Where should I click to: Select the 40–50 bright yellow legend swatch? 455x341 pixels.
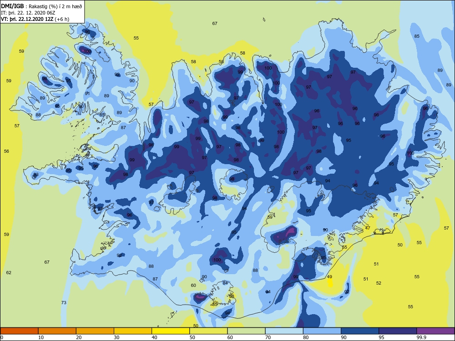pos(171,331)
